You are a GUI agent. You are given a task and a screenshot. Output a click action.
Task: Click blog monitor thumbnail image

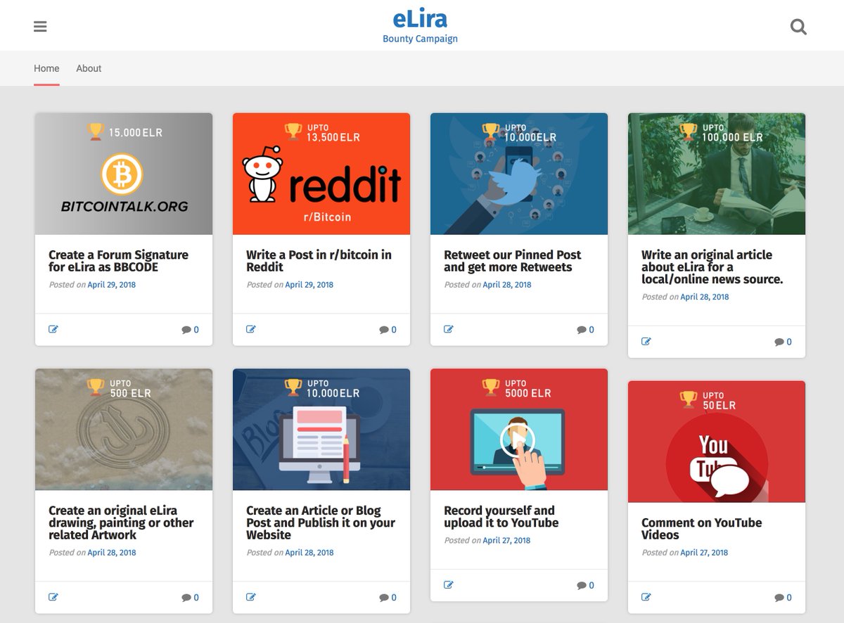(321, 430)
